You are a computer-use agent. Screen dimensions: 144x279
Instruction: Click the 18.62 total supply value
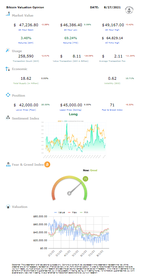tap(26, 78)
